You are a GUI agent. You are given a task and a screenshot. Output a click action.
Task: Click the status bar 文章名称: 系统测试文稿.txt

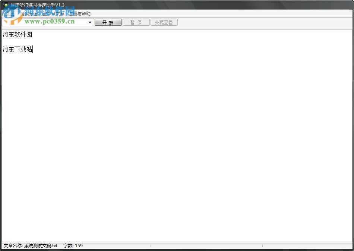(31, 245)
